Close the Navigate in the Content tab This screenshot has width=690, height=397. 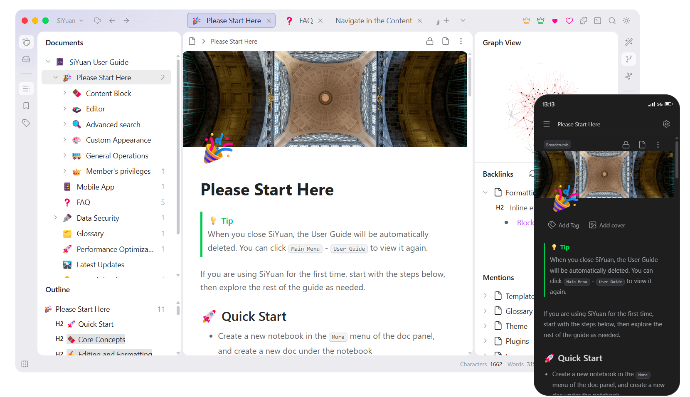tap(420, 21)
